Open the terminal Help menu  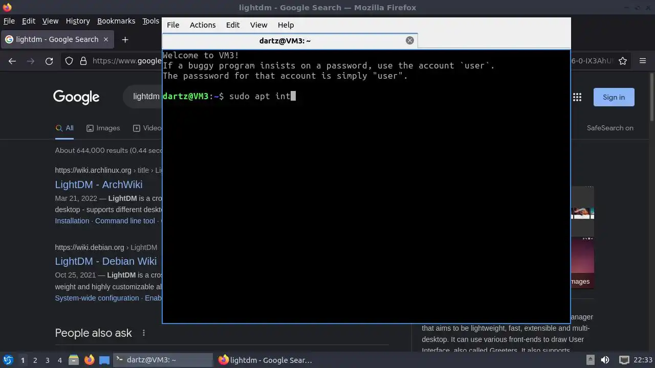(286, 25)
